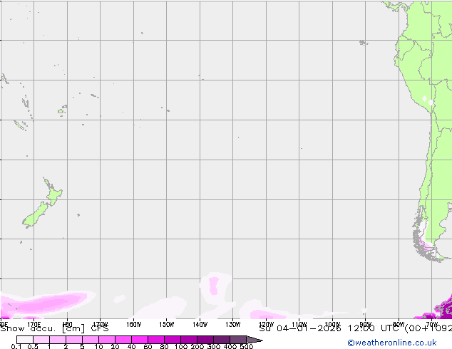Click the 1–2 cm legend swatch

[x=58, y=340]
